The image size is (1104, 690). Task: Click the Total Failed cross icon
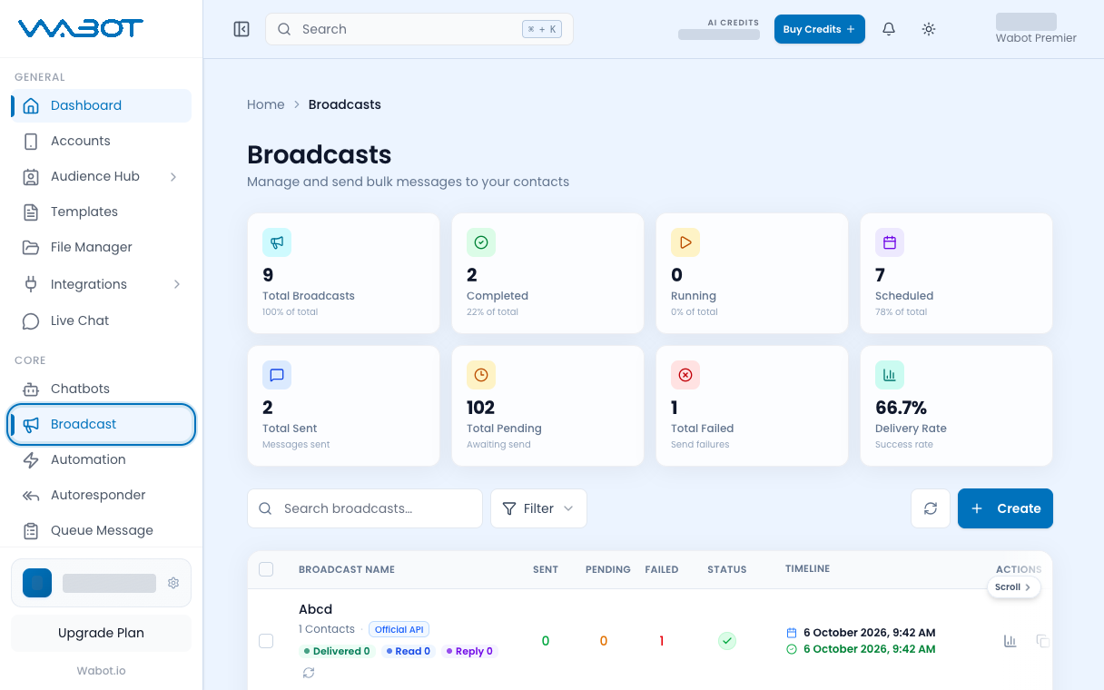pyautogui.click(x=685, y=375)
